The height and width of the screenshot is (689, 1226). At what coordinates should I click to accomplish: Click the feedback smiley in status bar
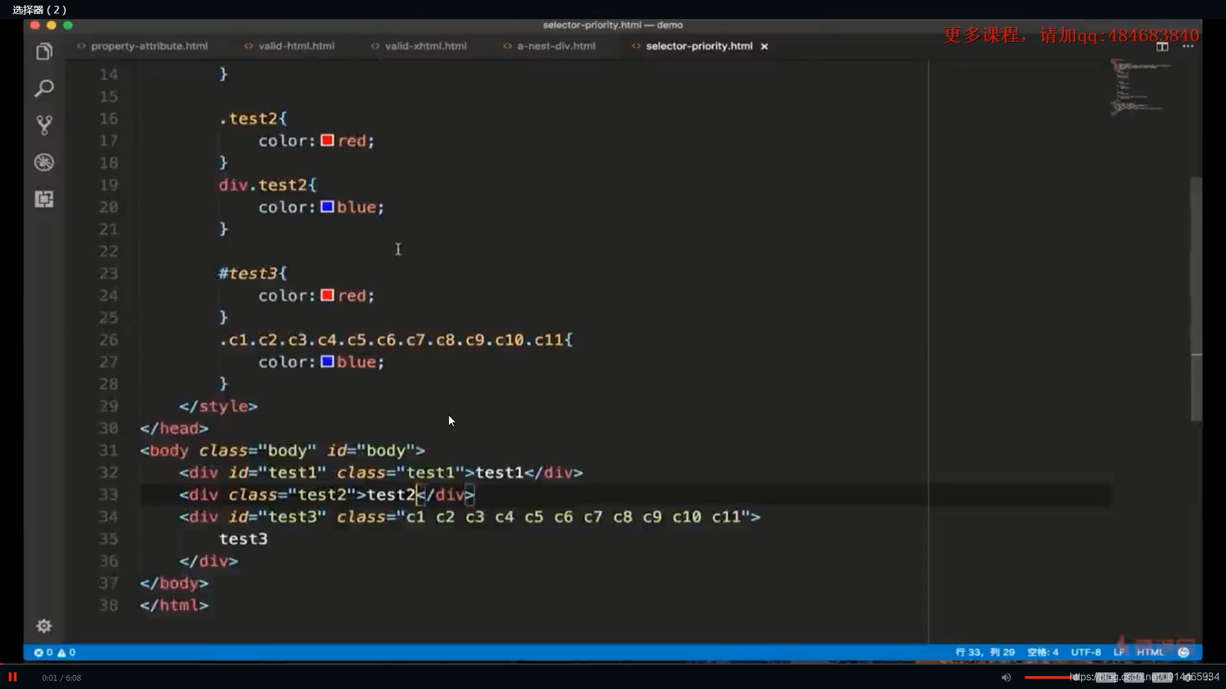coord(1183,652)
